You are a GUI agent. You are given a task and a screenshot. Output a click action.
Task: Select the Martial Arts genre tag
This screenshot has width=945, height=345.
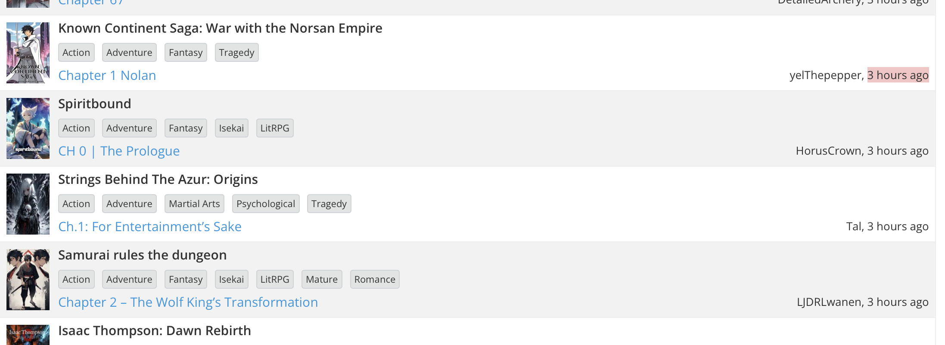click(194, 204)
